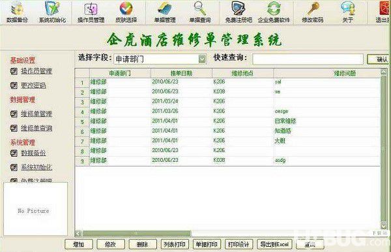This screenshot has height=252, width=391.
Task: Open sidebar link 操作员管理
Action: (36, 71)
